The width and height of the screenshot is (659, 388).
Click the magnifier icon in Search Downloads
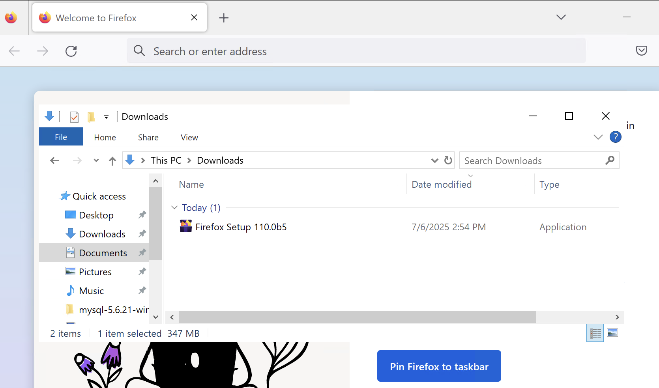(x=610, y=160)
